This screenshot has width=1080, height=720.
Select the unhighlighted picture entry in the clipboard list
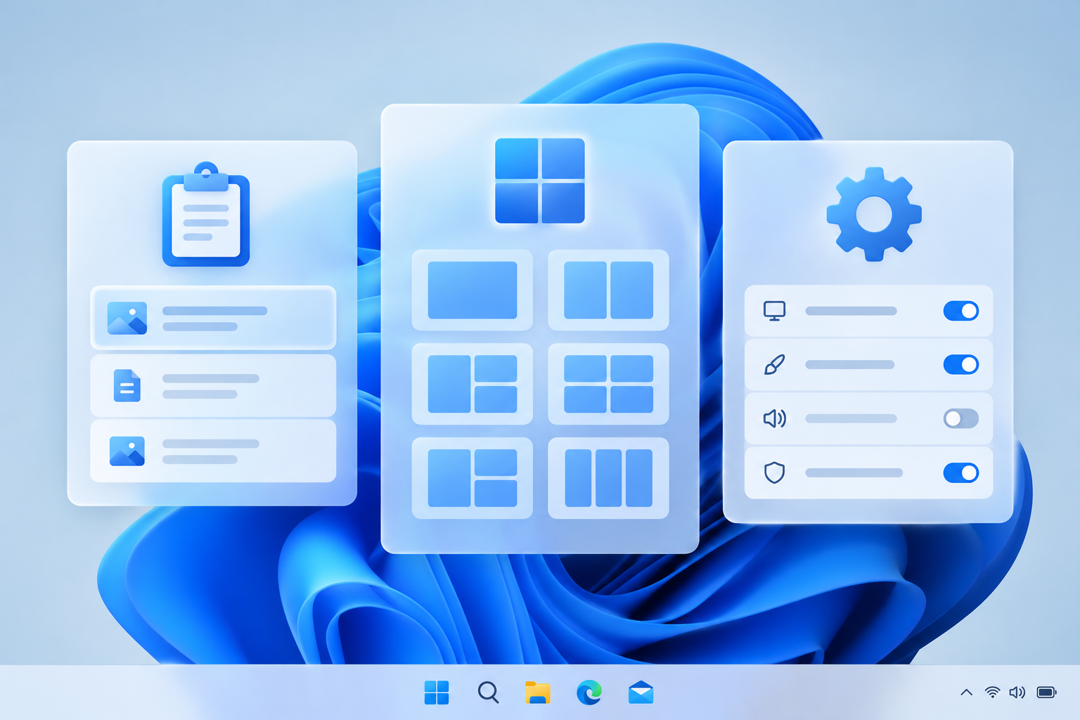point(213,451)
